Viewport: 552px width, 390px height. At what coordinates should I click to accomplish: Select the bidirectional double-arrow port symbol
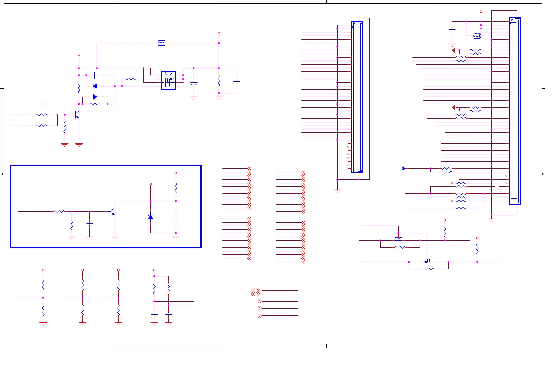tap(256, 292)
